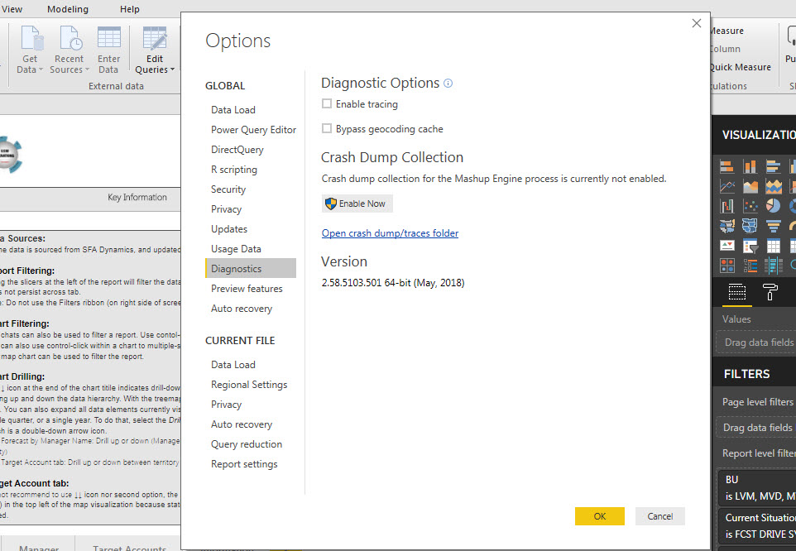This screenshot has width=796, height=551.
Task: Click the gear logo image in report
Action: (x=10, y=155)
